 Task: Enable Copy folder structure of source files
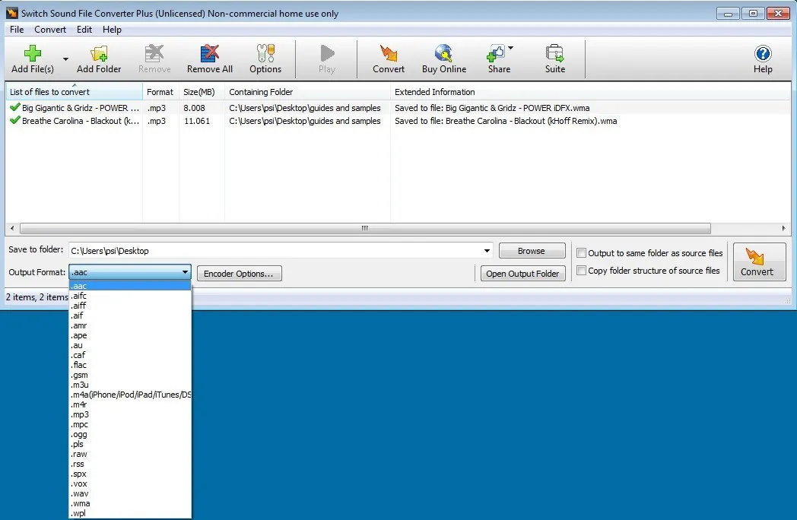[x=581, y=271]
